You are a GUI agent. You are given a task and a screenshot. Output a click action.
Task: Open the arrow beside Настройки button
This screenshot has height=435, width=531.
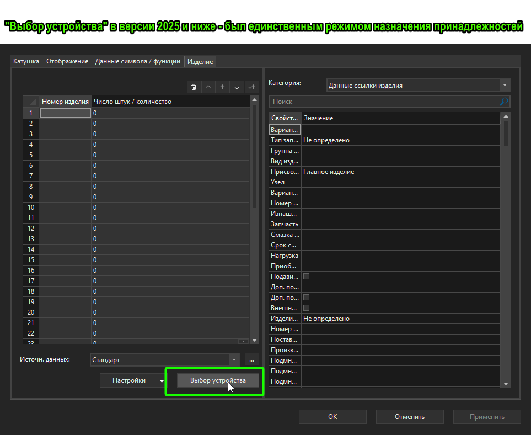[162, 381]
